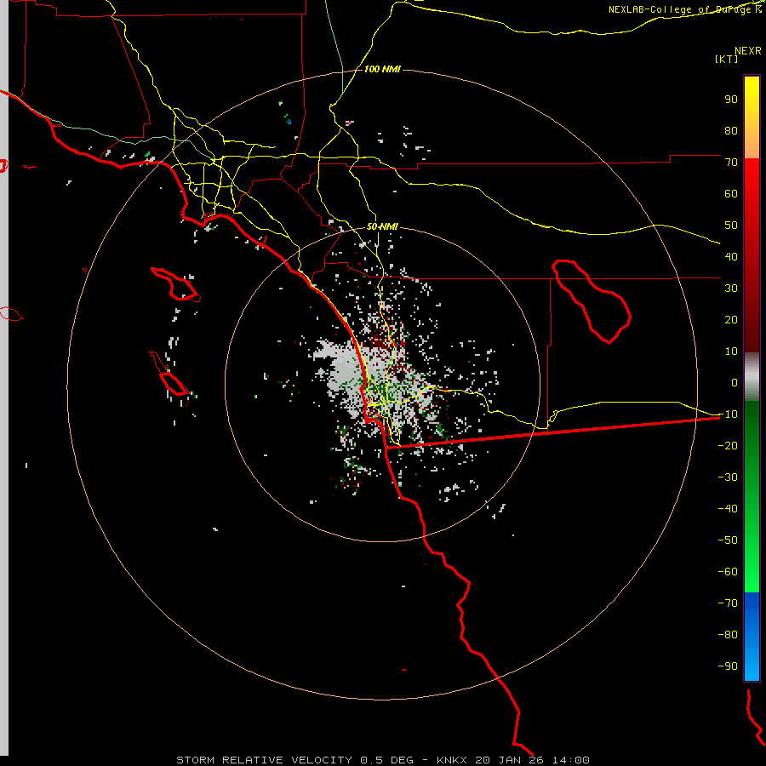Click the 60 value on the velocity scale
This screenshot has height=766, width=766.
click(731, 194)
